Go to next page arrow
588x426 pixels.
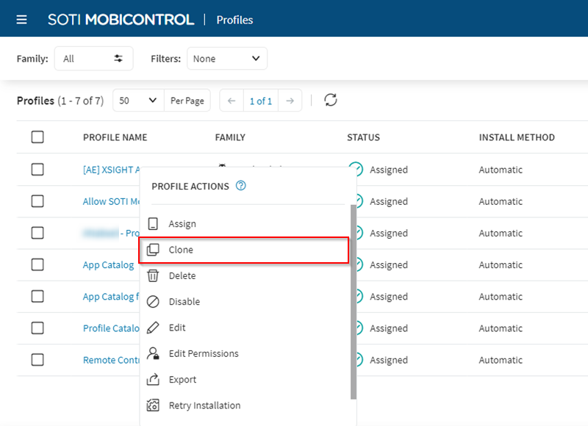coord(290,101)
